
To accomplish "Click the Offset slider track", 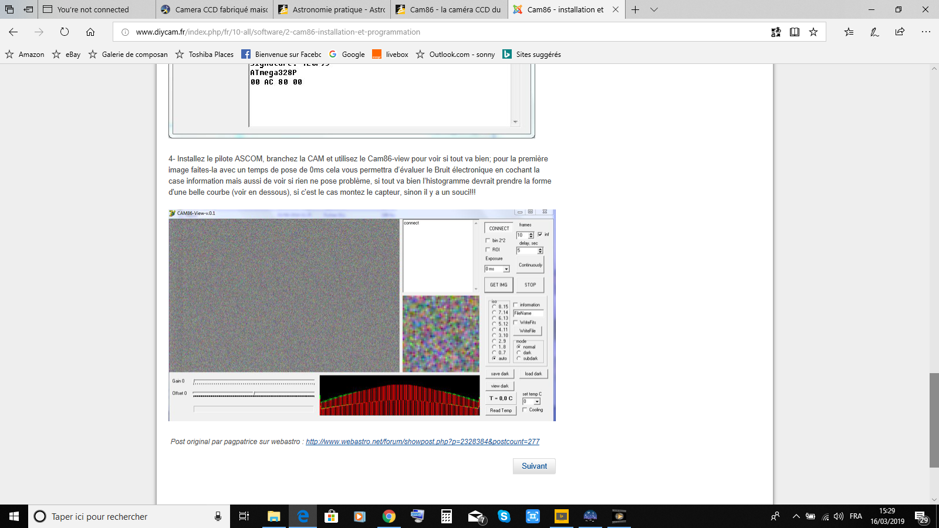I will (254, 394).
